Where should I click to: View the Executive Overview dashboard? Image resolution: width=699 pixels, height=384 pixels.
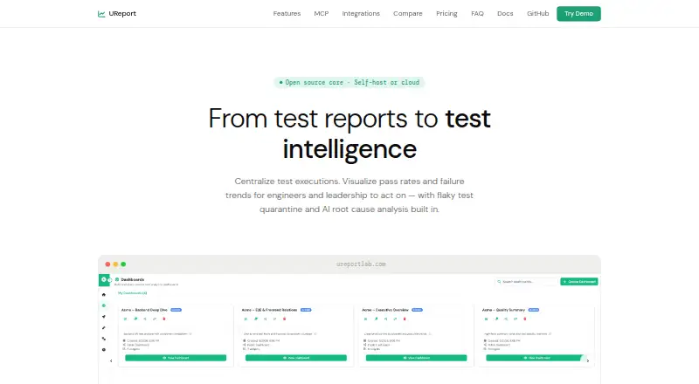point(417,358)
